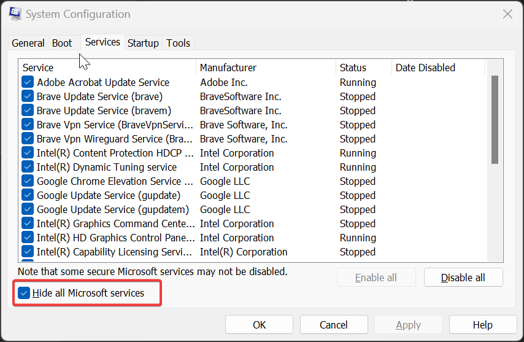The width and height of the screenshot is (524, 342).
Task: Sort by the Manufacturer column header
Action: [x=266, y=68]
